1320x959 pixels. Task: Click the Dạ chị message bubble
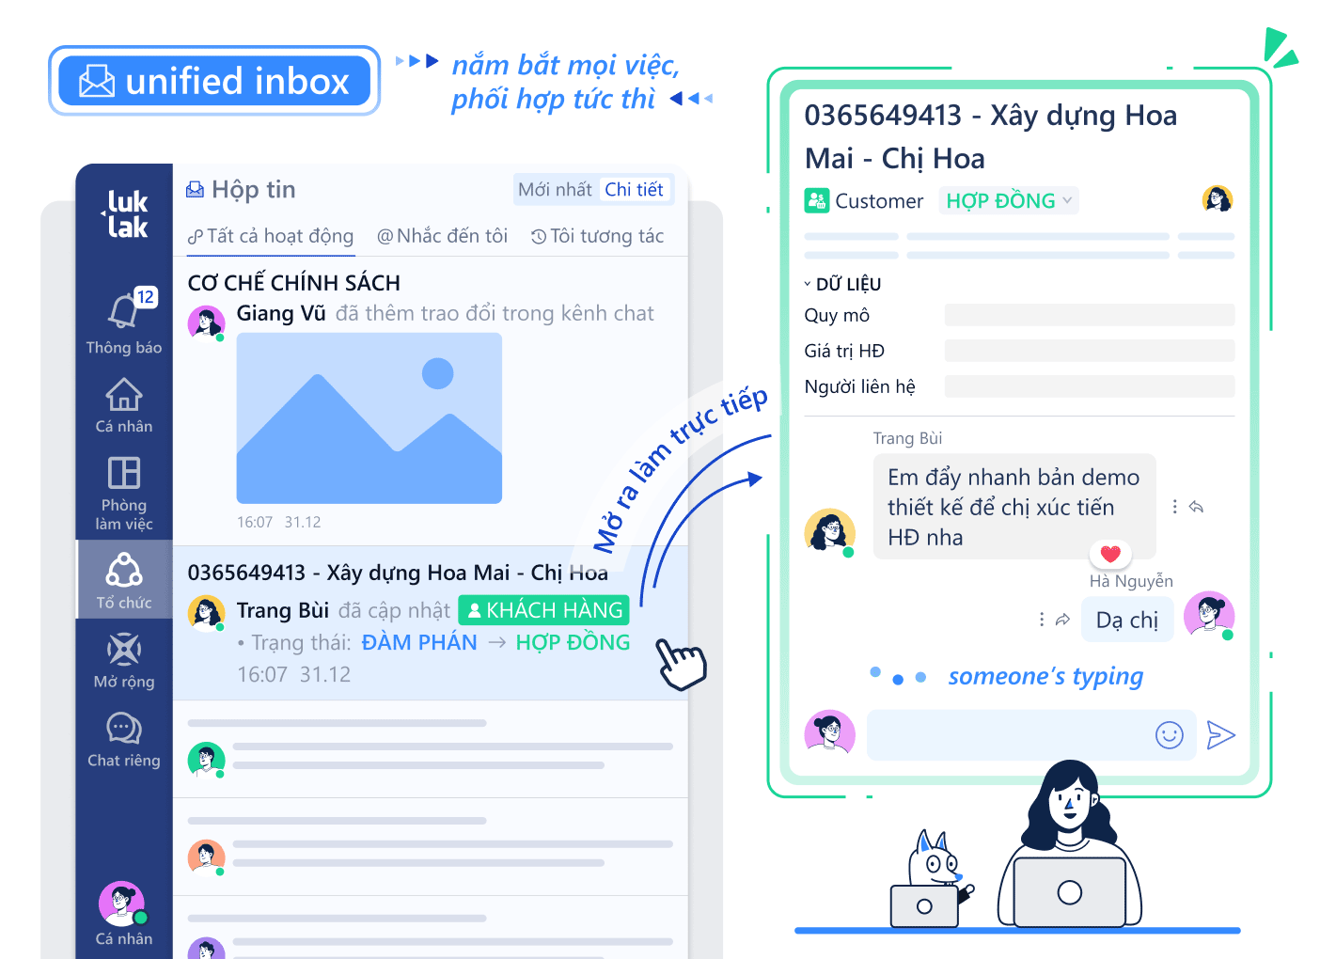1127,620
